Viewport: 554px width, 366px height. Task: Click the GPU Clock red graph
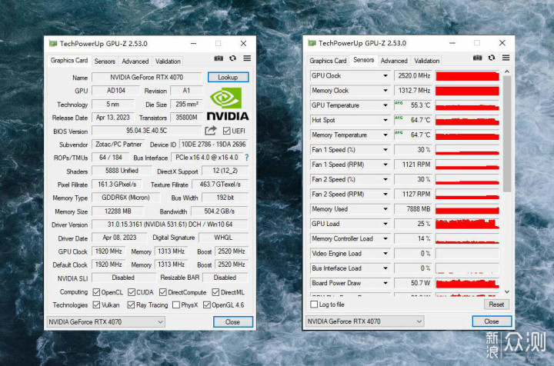(x=467, y=75)
